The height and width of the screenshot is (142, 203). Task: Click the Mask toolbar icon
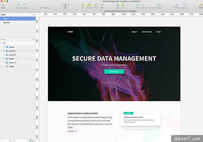point(117,5)
